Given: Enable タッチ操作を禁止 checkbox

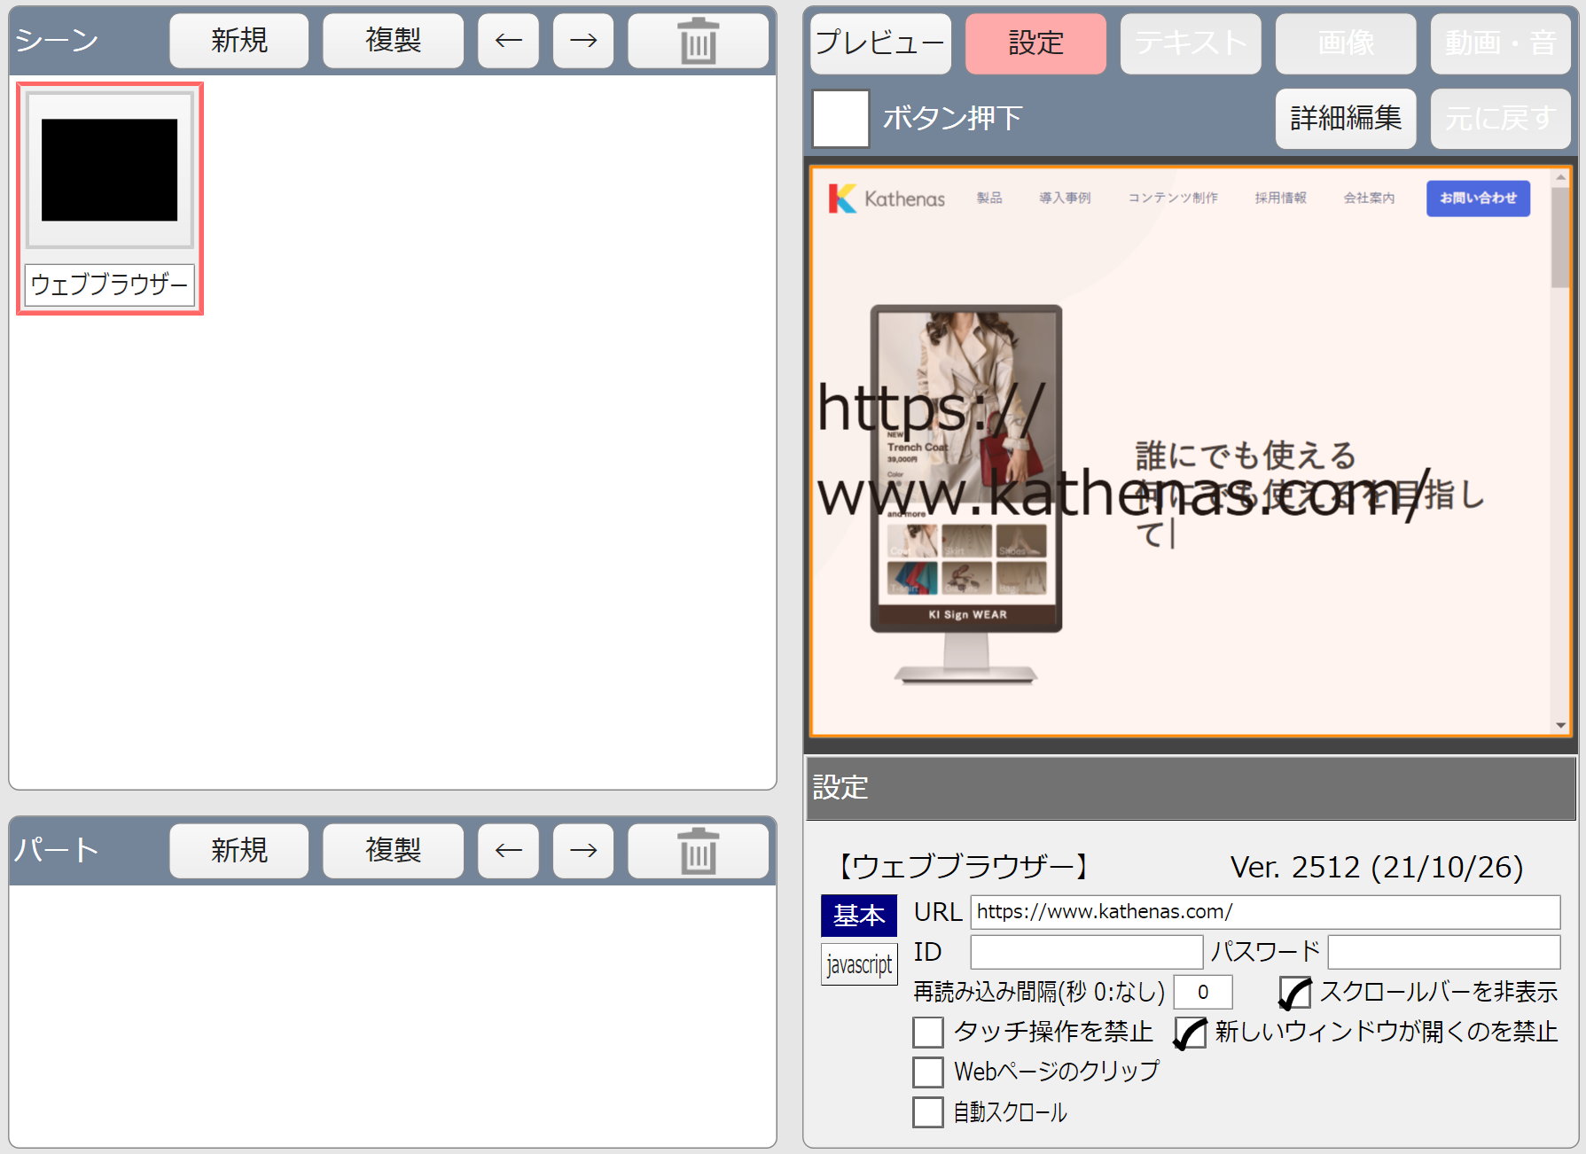Looking at the screenshot, I should coord(928,1033).
